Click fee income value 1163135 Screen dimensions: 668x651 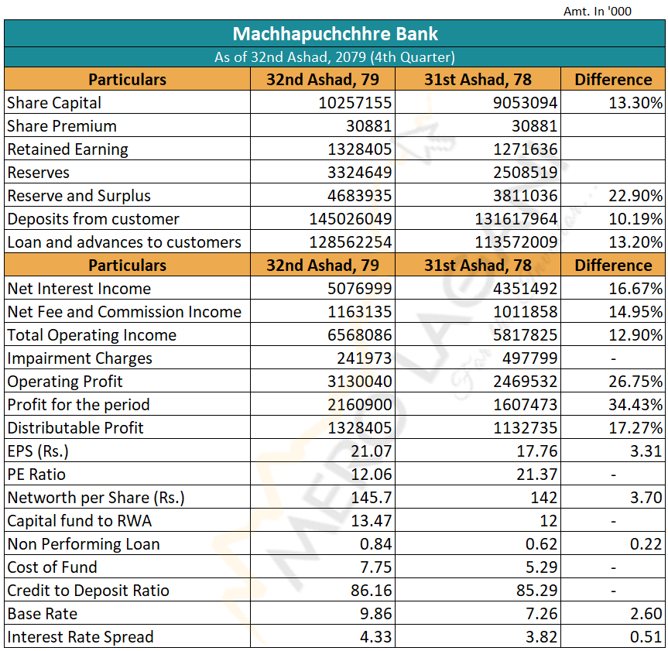359,312
